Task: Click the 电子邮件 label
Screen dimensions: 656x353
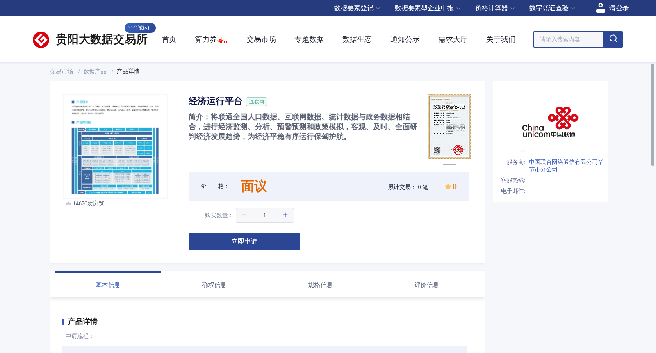Action: 513,191
